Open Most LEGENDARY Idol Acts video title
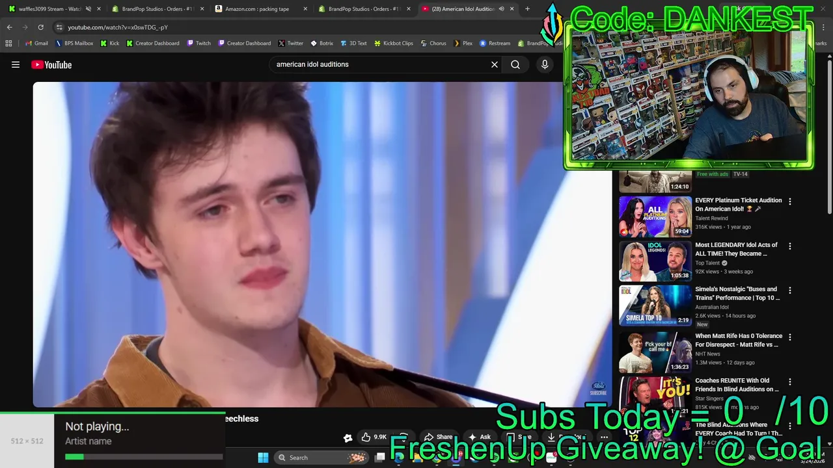833x468 pixels. point(736,249)
